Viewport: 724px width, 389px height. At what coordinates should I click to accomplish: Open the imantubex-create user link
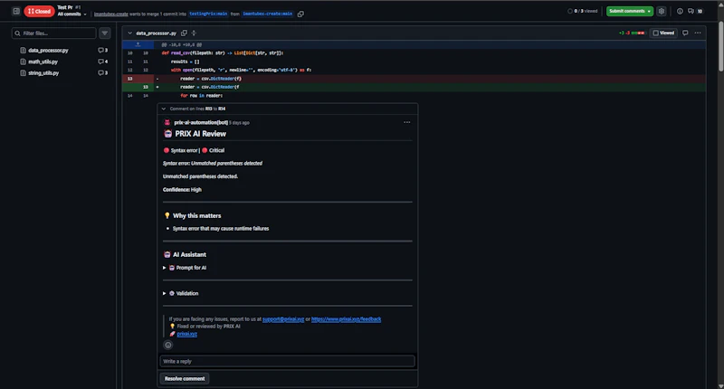coord(110,14)
